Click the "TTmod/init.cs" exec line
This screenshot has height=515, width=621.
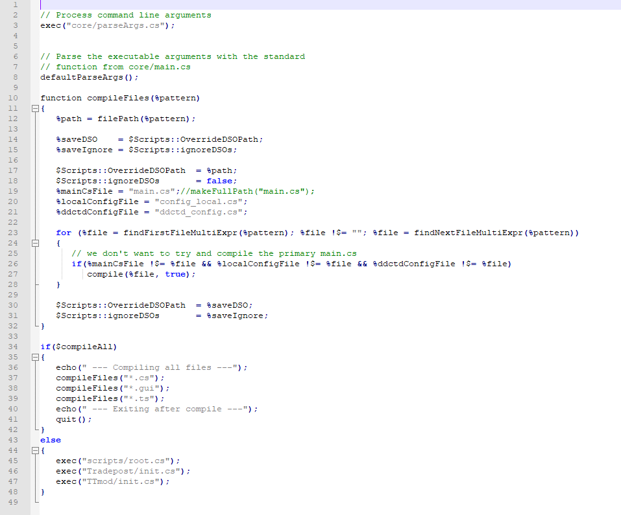tap(112, 481)
